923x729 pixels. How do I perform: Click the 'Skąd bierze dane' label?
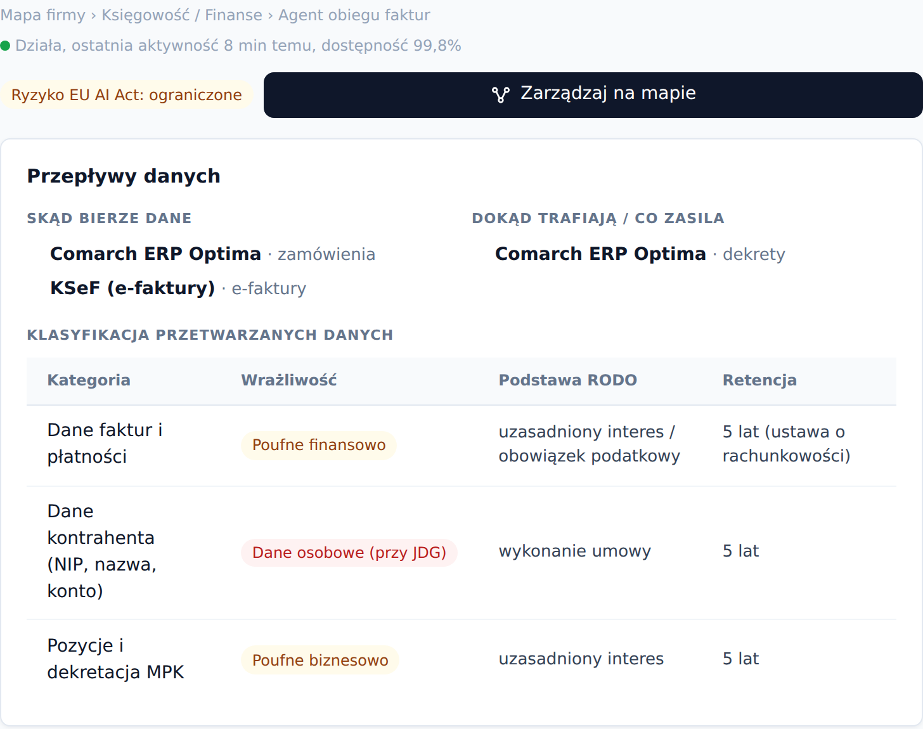109,219
